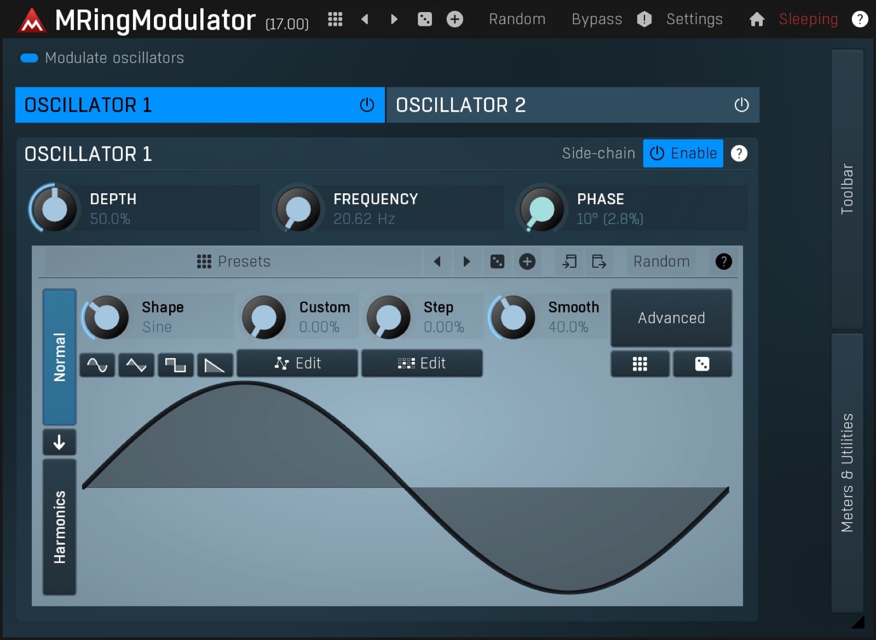Go to next preset in title bar
The height and width of the screenshot is (640, 876).
[x=394, y=19]
